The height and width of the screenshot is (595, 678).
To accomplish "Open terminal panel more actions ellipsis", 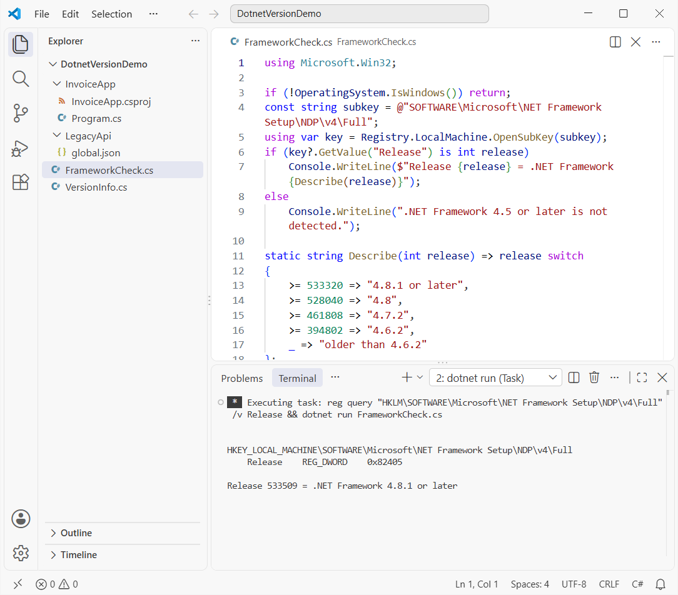I will coord(614,377).
